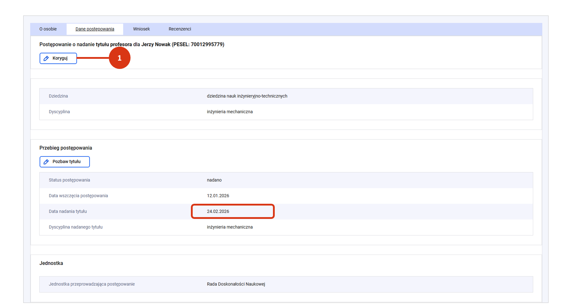
Task: Click the pencil icon beside Pozbaw tytułu
Action: [x=46, y=162]
